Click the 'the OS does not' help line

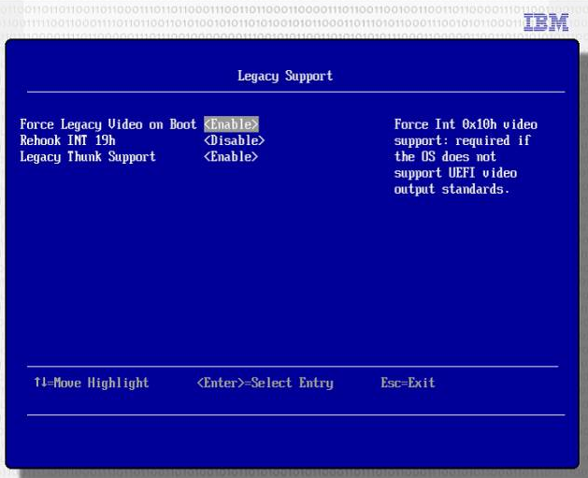coord(445,156)
